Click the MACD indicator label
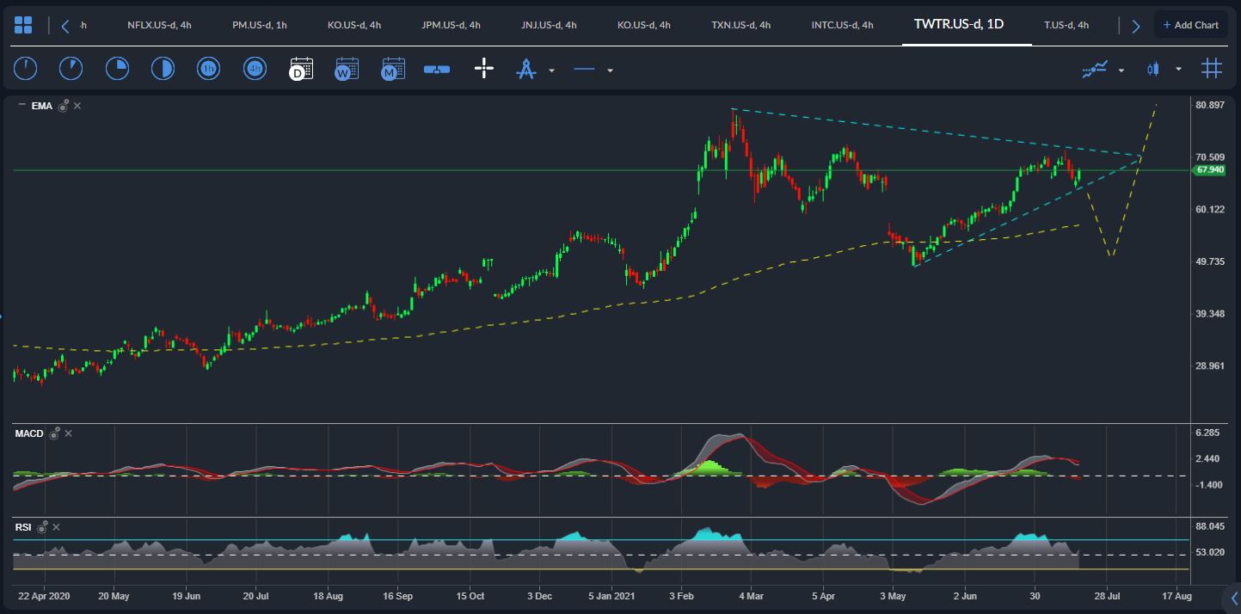 tap(29, 433)
